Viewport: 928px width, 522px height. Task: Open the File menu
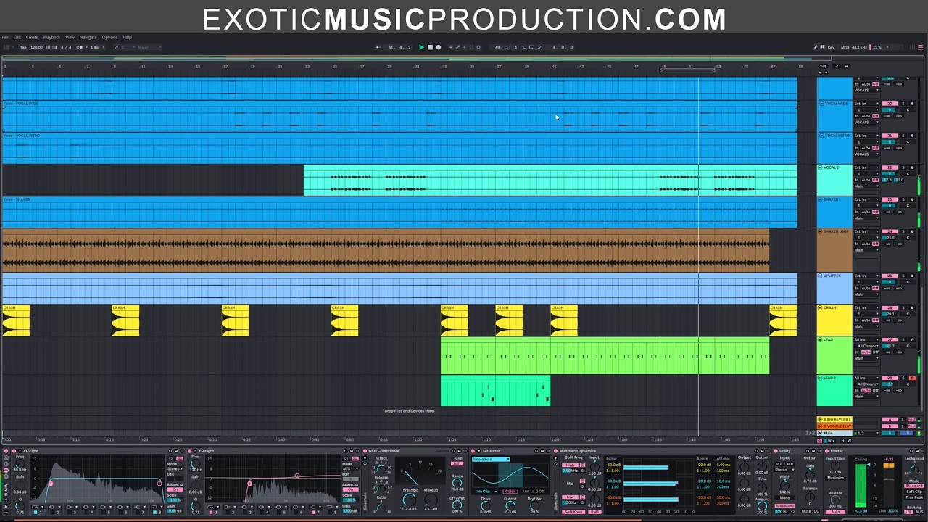5,37
